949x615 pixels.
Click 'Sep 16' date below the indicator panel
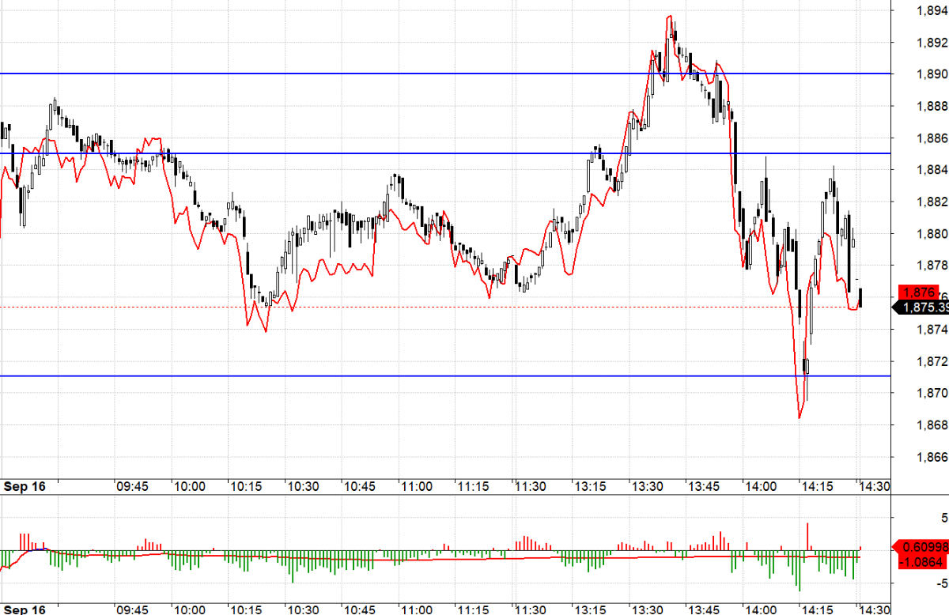[25, 609]
